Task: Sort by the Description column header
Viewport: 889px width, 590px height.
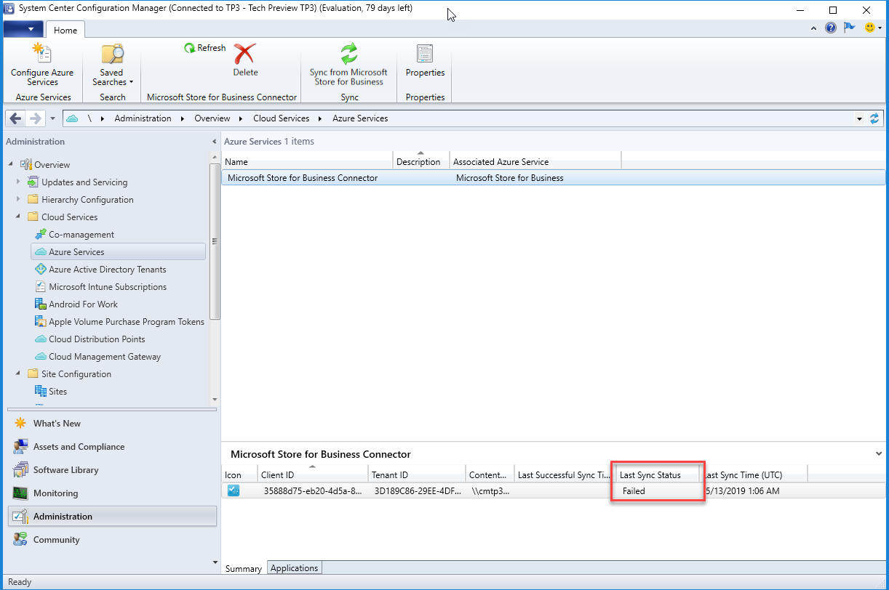Action: point(421,161)
